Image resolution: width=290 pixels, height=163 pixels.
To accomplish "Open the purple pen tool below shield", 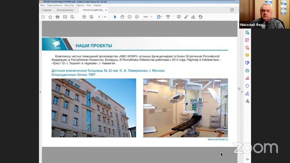I will (247, 94).
